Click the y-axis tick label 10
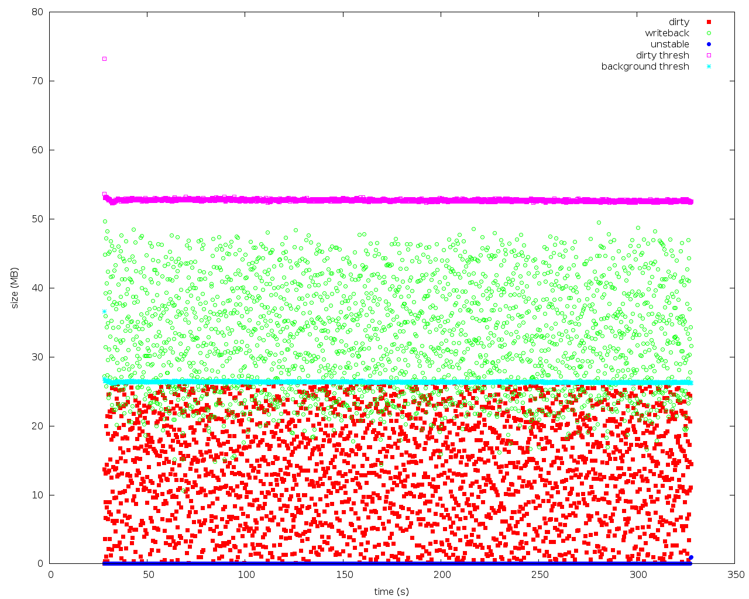The height and width of the screenshot is (599, 749). [37, 495]
